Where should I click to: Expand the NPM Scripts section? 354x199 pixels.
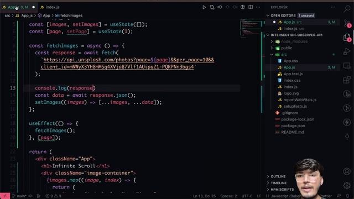point(282,190)
